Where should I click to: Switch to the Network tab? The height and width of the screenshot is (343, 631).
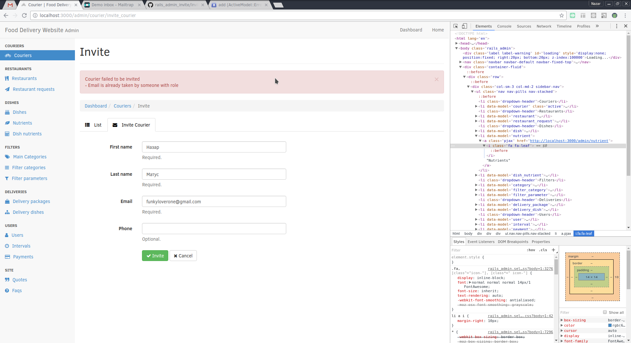544,26
